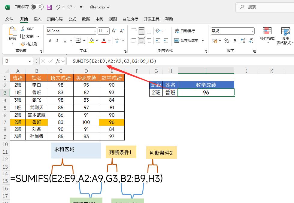This screenshot has height=203, width=294.
Task: Open number group dialog launcher
Action: (x=255, y=51)
